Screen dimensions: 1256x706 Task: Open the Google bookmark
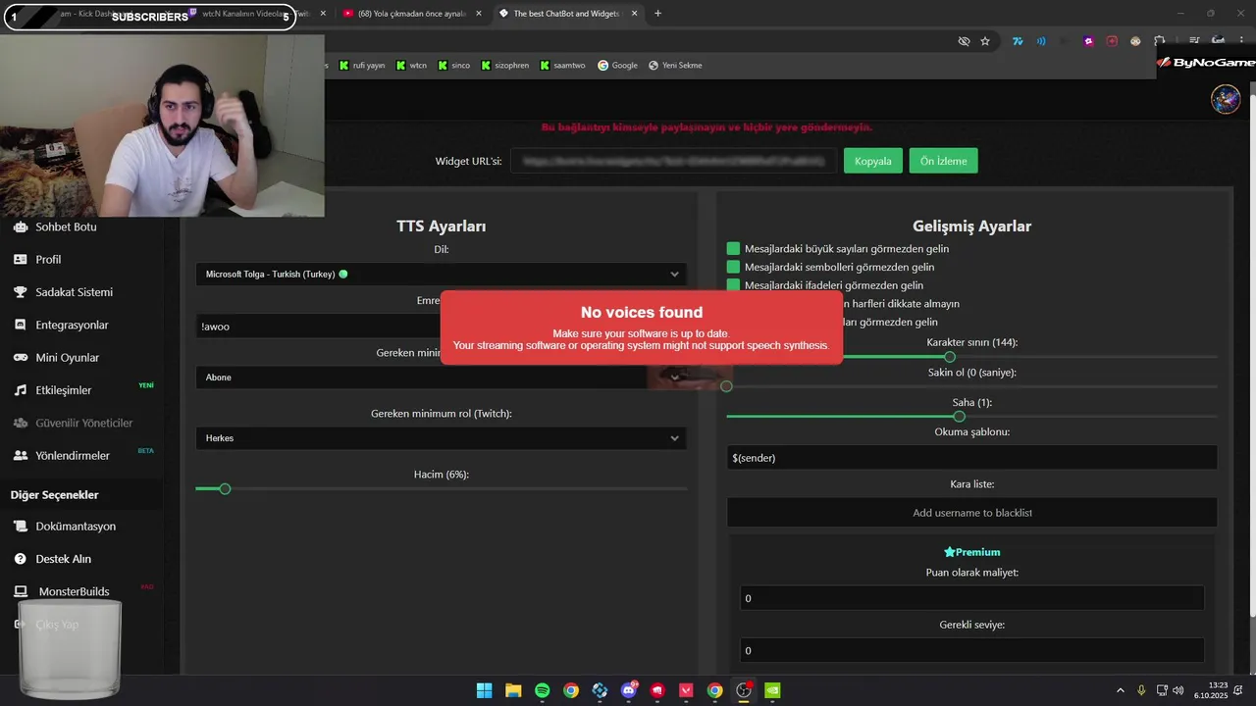pyautogui.click(x=617, y=66)
